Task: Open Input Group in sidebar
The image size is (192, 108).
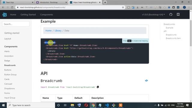Action: (x=10, y=98)
